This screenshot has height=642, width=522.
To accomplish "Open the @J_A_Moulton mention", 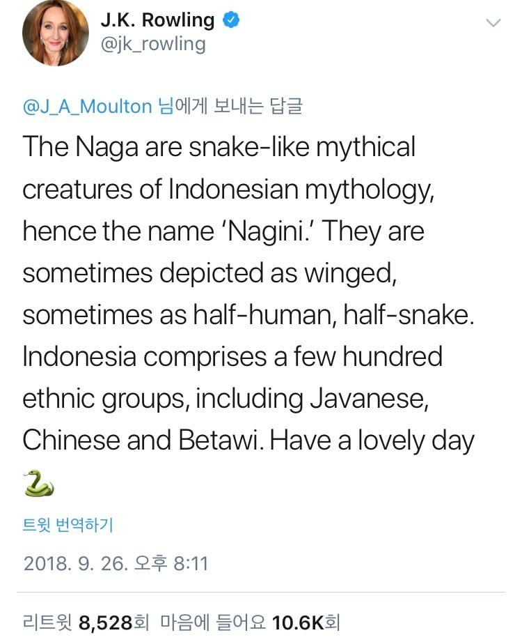I will (87, 106).
